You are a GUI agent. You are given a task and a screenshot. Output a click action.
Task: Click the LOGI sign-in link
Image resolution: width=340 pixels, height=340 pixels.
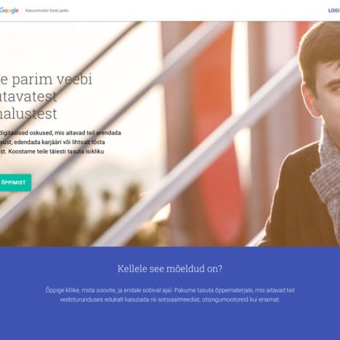tap(334, 11)
